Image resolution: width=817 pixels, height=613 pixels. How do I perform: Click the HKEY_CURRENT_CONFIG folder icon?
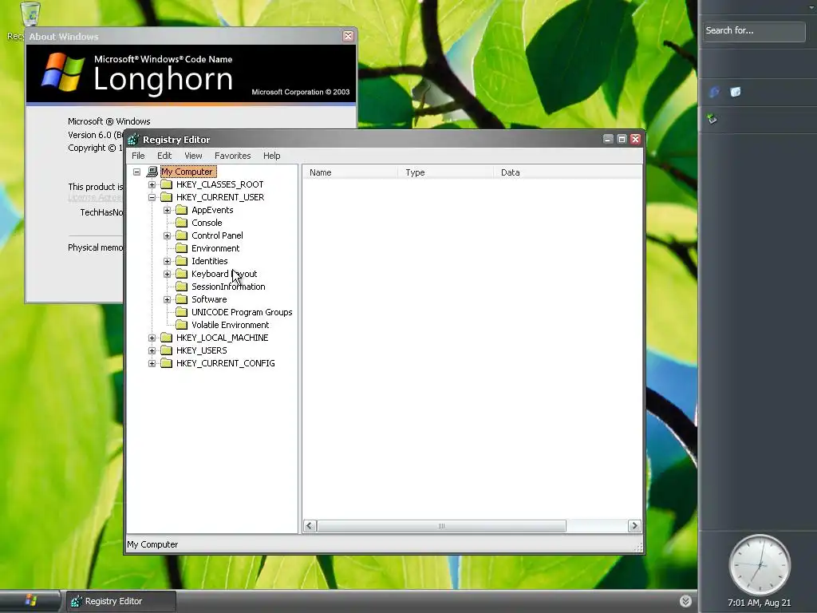[x=166, y=363]
